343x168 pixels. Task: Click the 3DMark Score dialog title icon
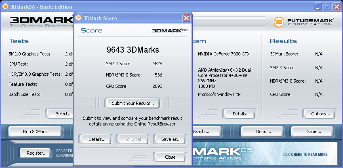[x=78, y=18]
